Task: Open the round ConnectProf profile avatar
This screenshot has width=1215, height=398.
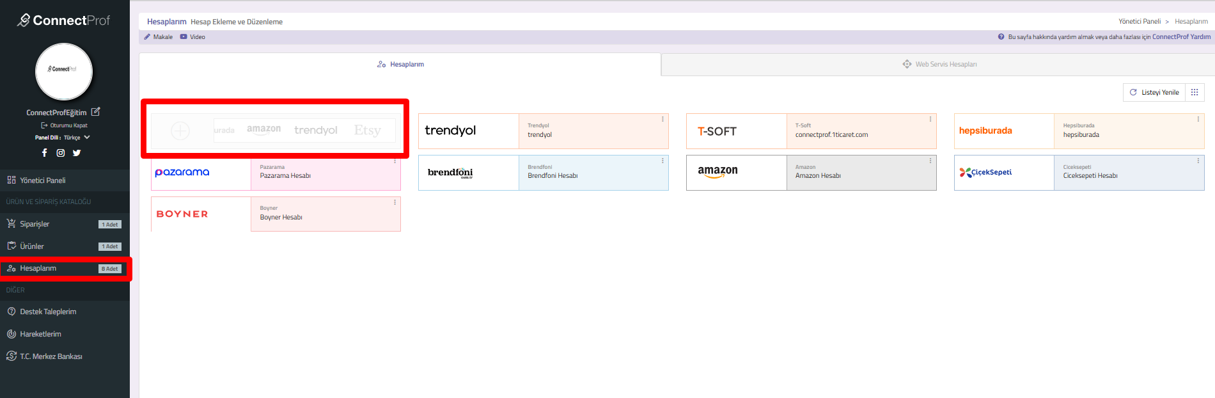Action: click(x=64, y=72)
